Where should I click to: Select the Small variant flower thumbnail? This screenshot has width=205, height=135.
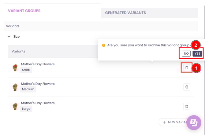point(15,67)
